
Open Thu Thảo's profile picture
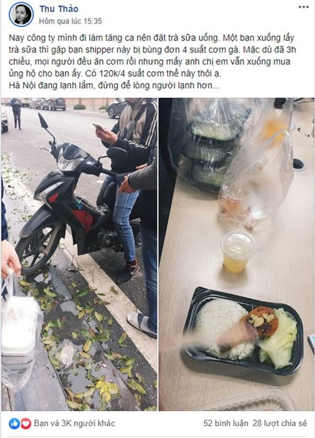click(21, 14)
